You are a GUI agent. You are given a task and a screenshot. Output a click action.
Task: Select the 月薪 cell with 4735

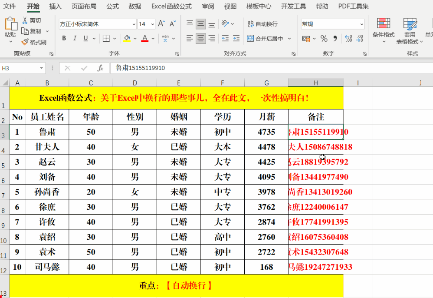[266, 132]
